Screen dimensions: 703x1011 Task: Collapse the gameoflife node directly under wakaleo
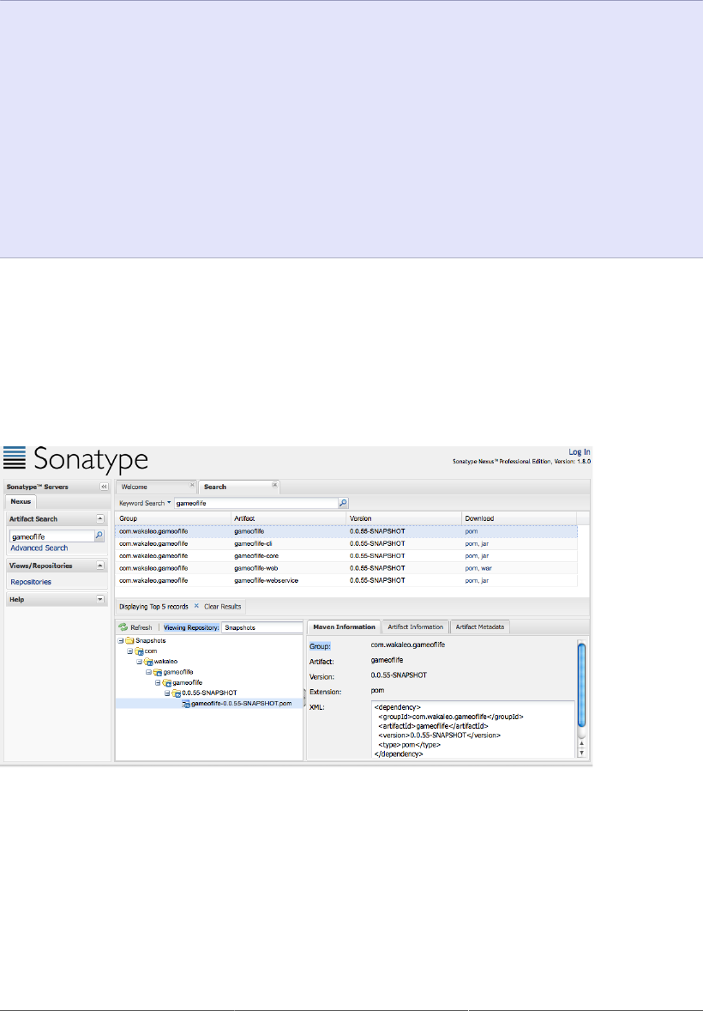148,672
